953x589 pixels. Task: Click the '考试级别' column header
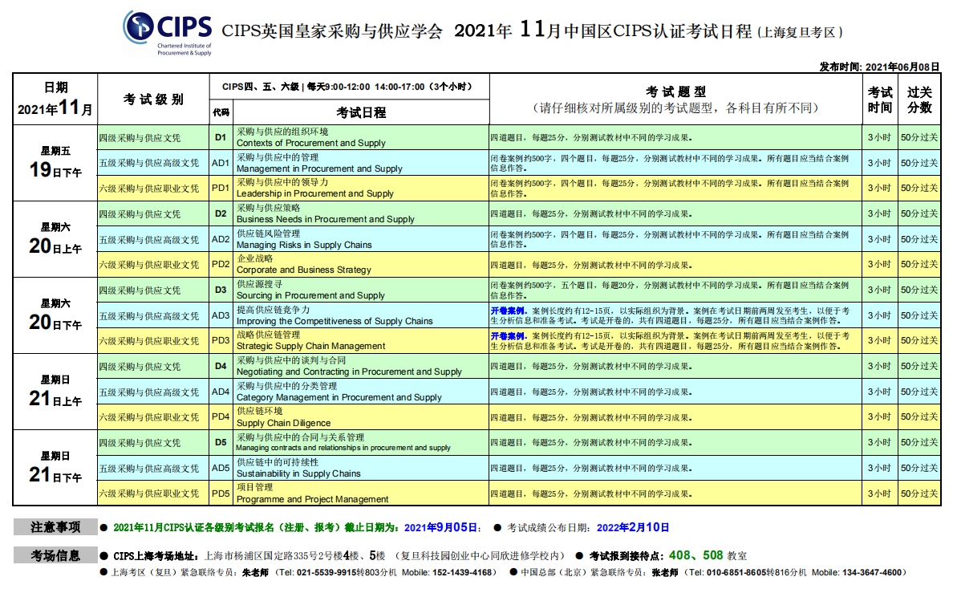click(153, 99)
